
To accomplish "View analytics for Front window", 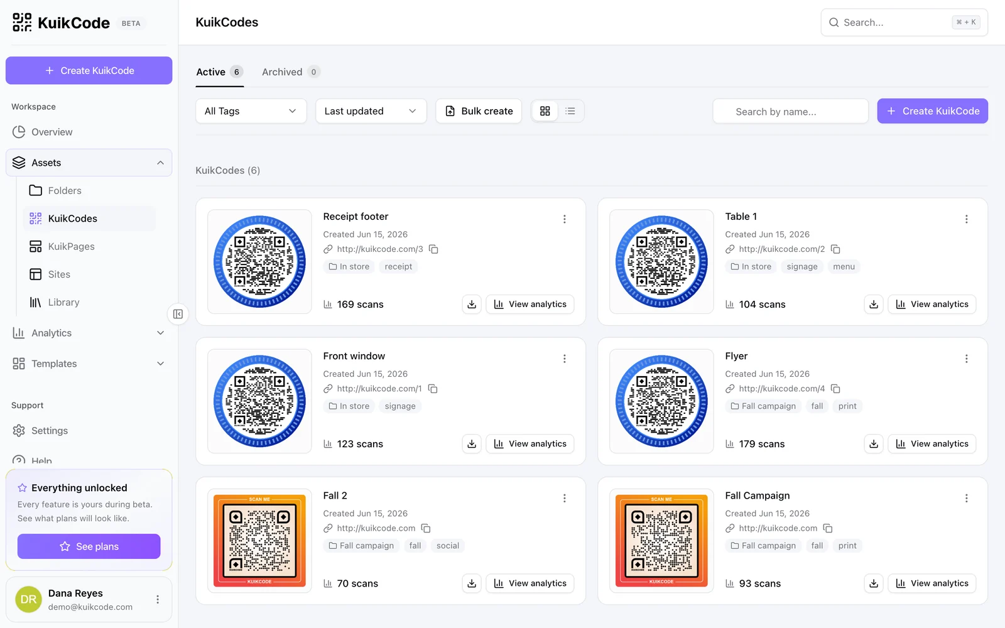I will coord(530,443).
